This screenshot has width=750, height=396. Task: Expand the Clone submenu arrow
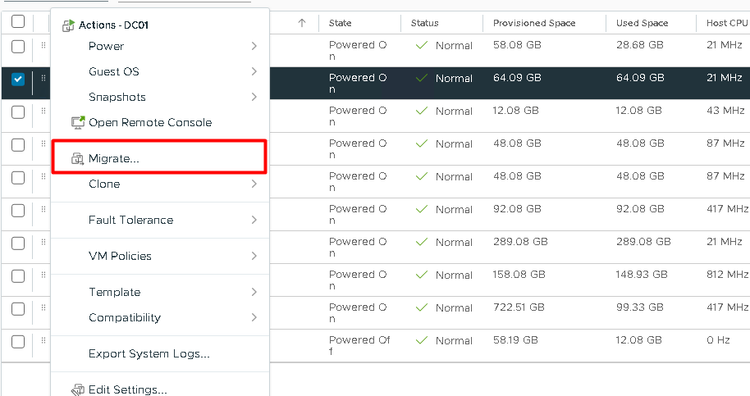coord(254,184)
